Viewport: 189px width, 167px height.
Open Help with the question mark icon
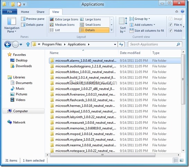tap(182, 11)
